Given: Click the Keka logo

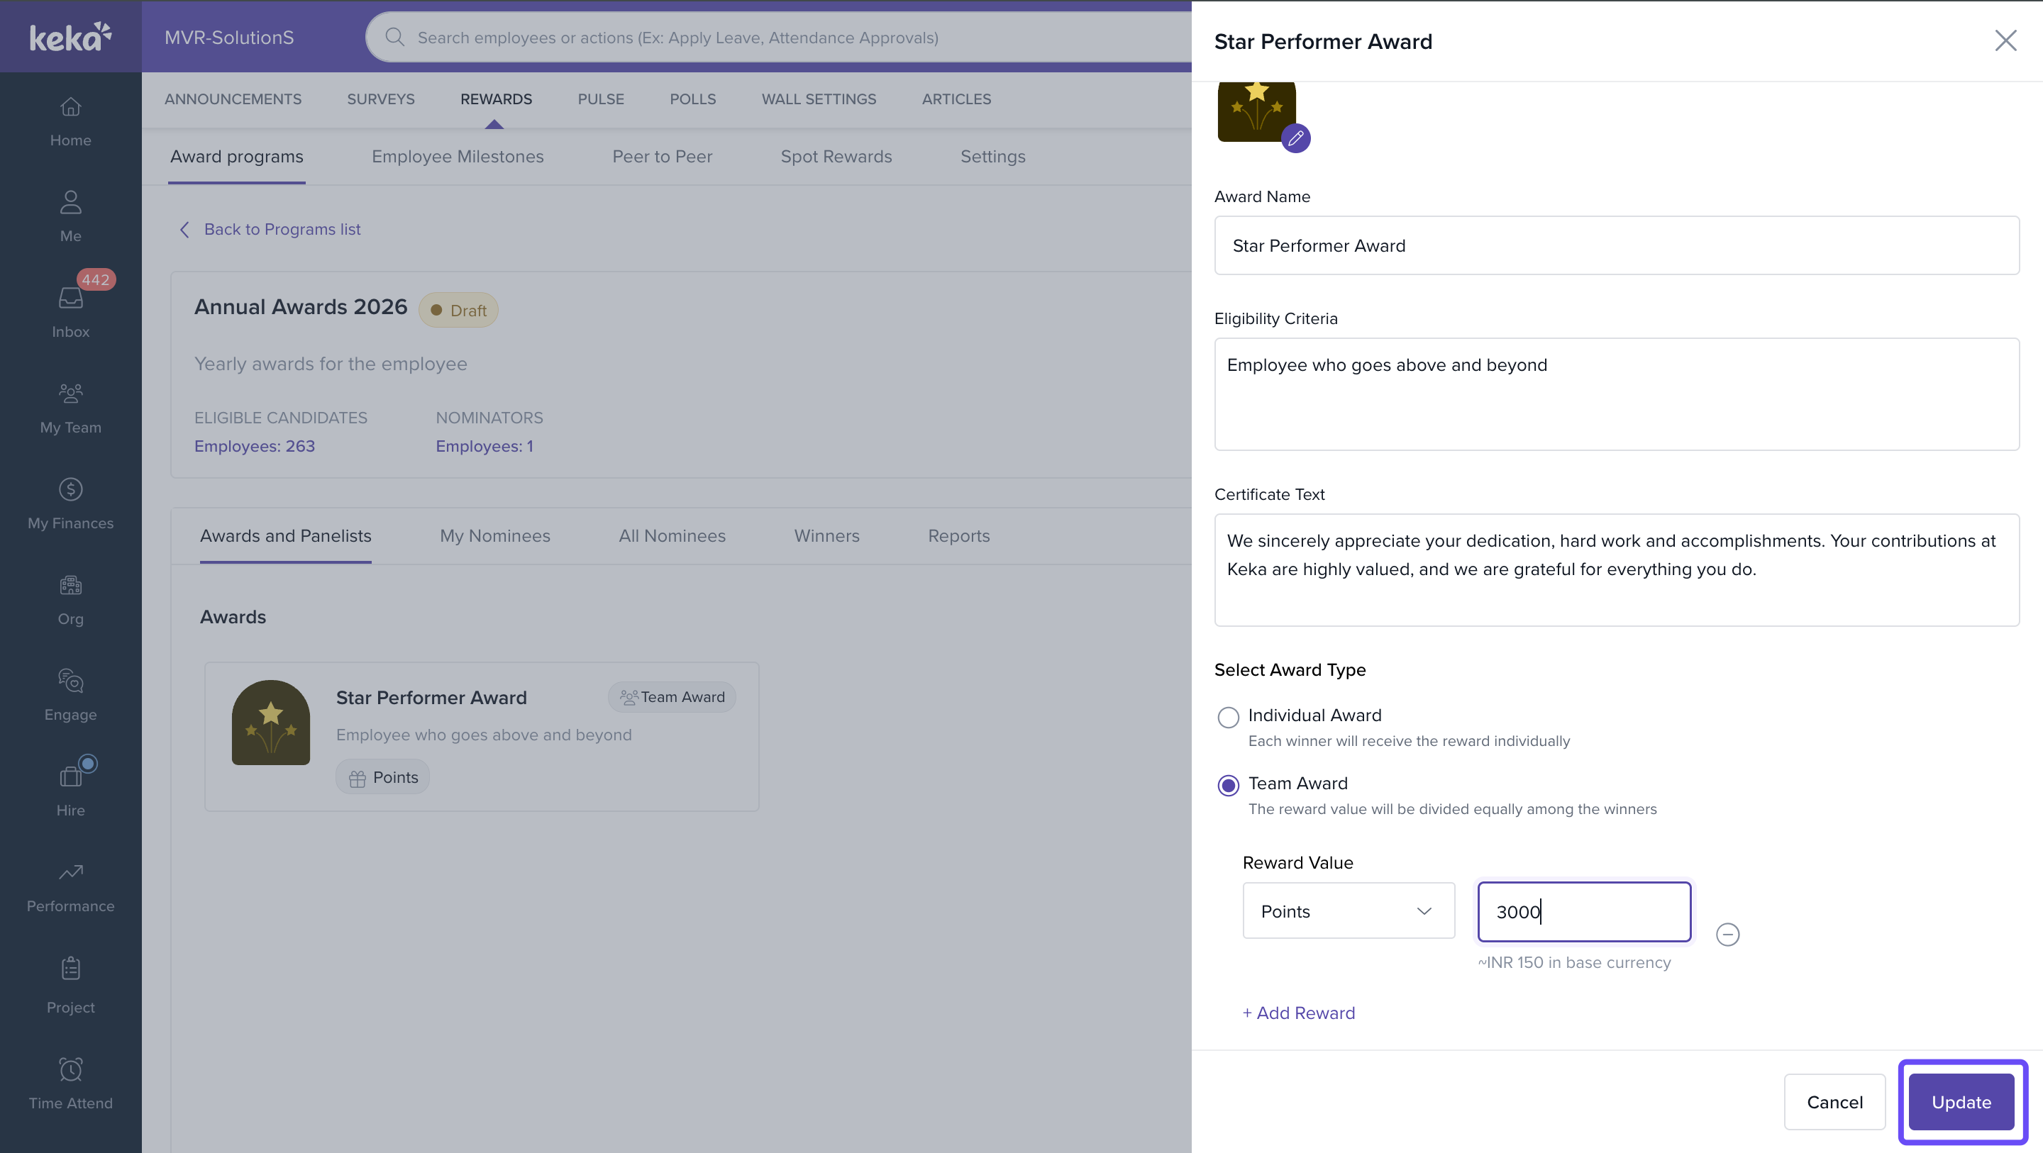Looking at the screenshot, I should pyautogui.click(x=71, y=36).
